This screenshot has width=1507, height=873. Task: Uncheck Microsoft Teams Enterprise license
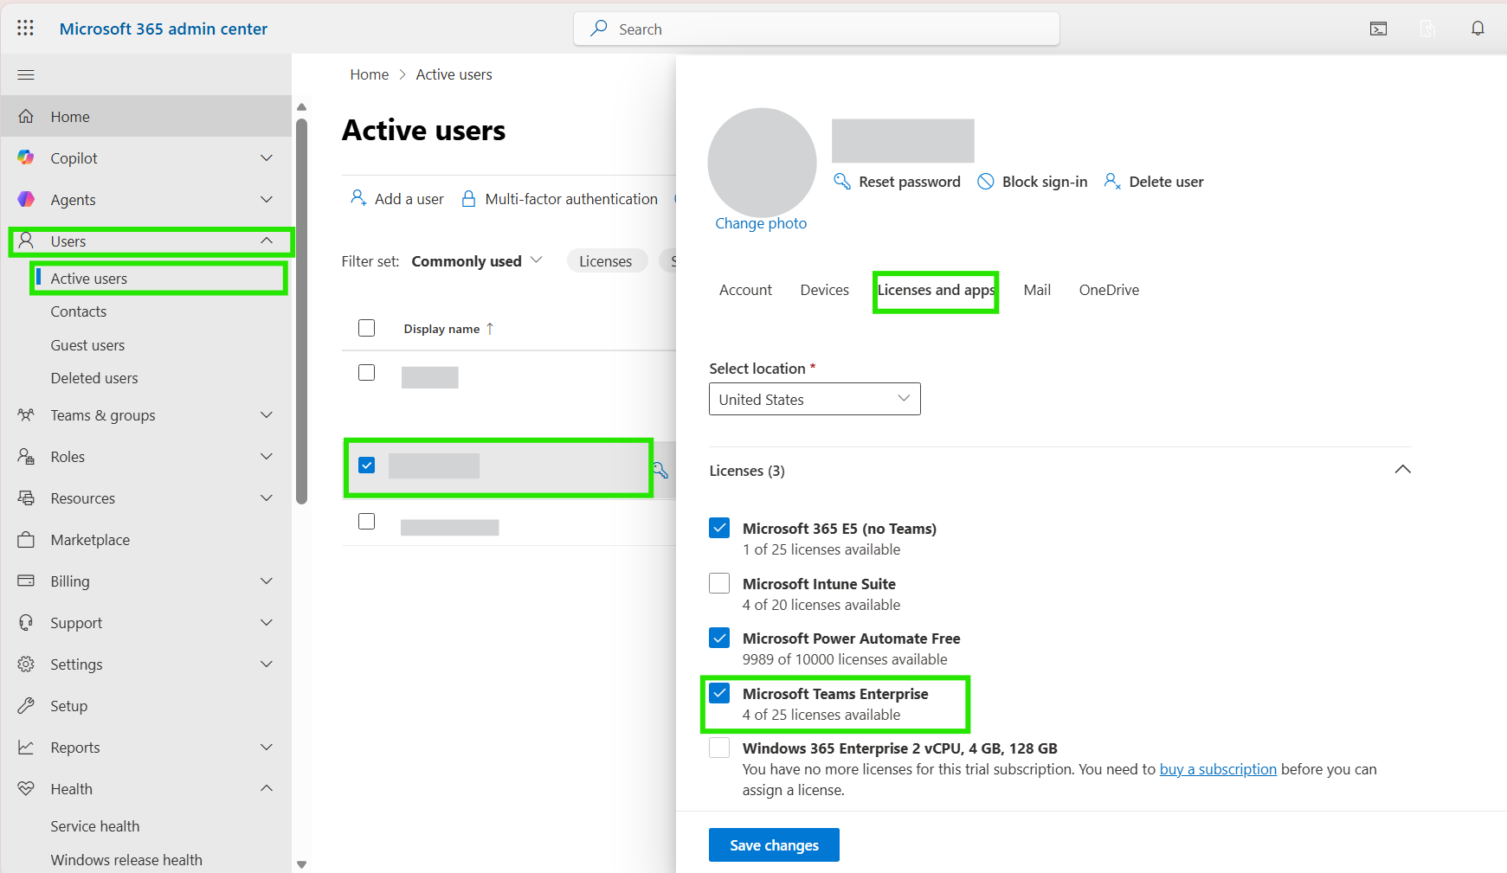[719, 693]
